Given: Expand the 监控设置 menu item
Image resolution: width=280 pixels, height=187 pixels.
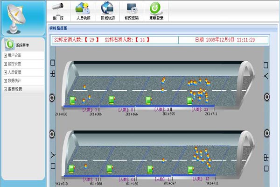Looking at the screenshot, I should [14, 64].
